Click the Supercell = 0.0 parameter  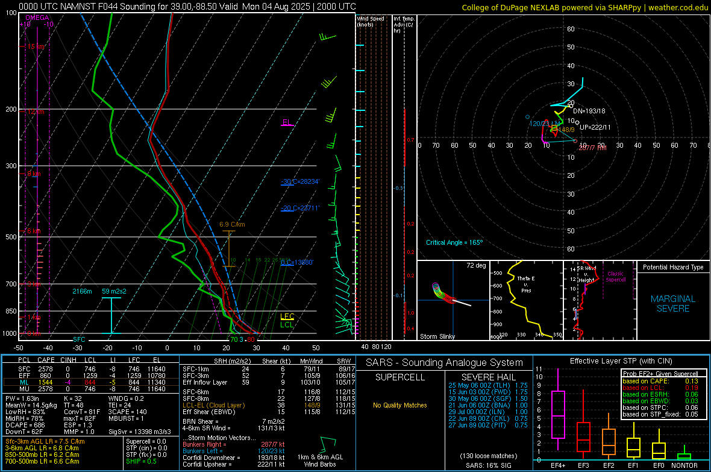[x=146, y=441]
